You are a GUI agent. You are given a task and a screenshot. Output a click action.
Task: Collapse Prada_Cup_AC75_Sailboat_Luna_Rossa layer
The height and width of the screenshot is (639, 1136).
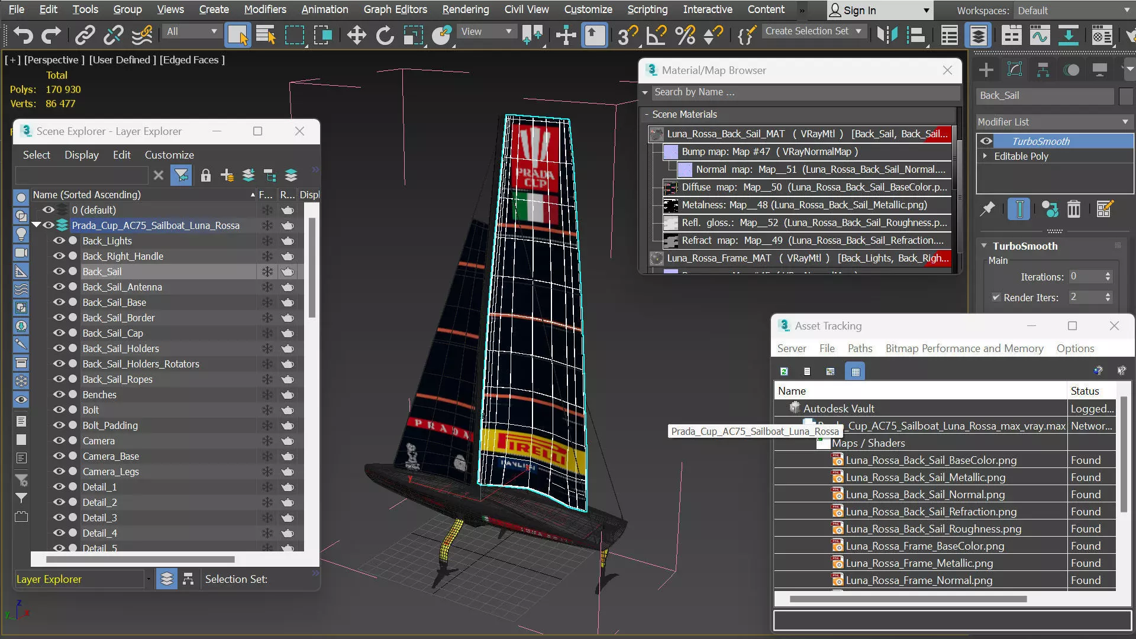[x=37, y=225]
